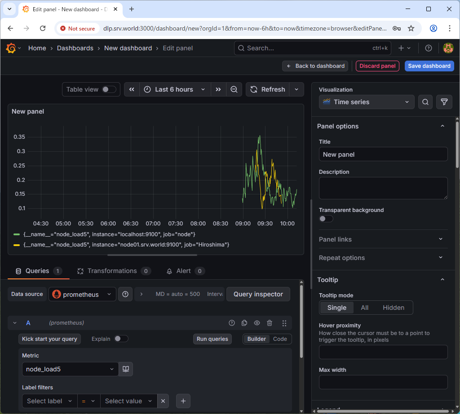Go to Dashboards breadcrumb
The height and width of the screenshot is (414, 460).
coord(75,48)
